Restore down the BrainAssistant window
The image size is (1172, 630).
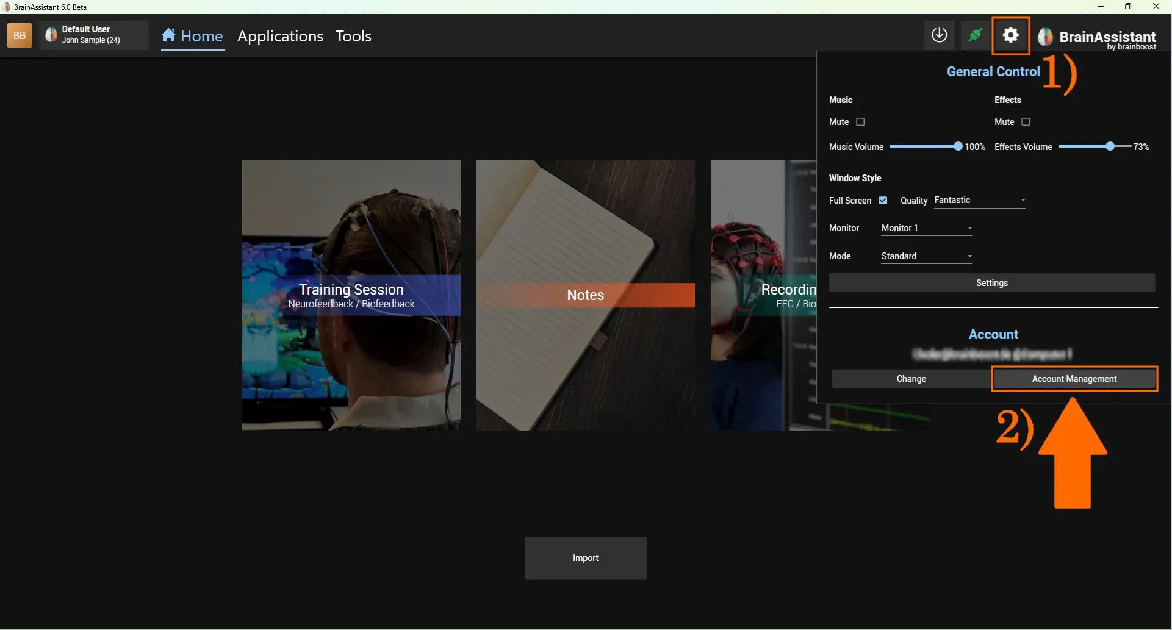pos(1128,7)
